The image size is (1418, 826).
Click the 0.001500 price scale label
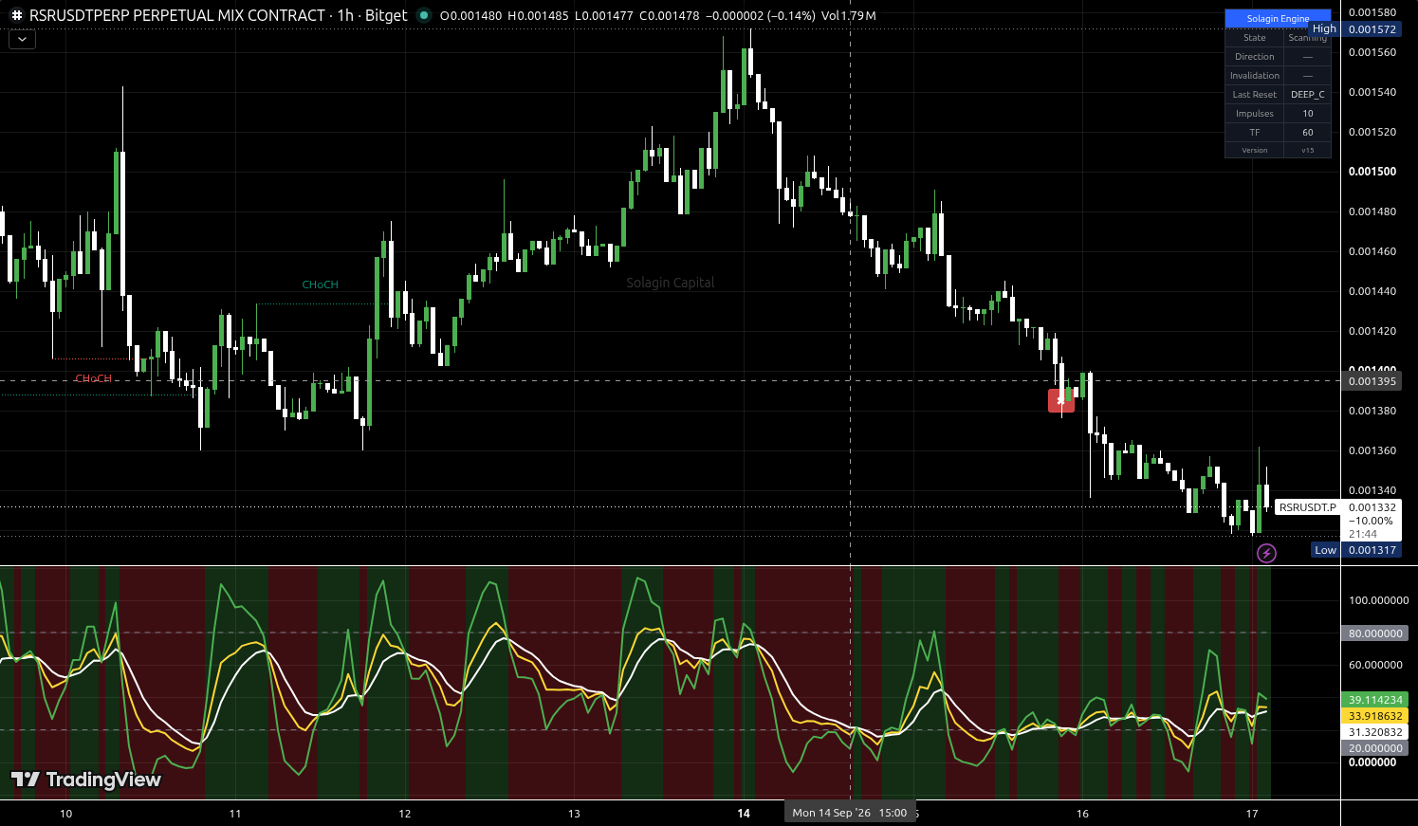click(1372, 172)
